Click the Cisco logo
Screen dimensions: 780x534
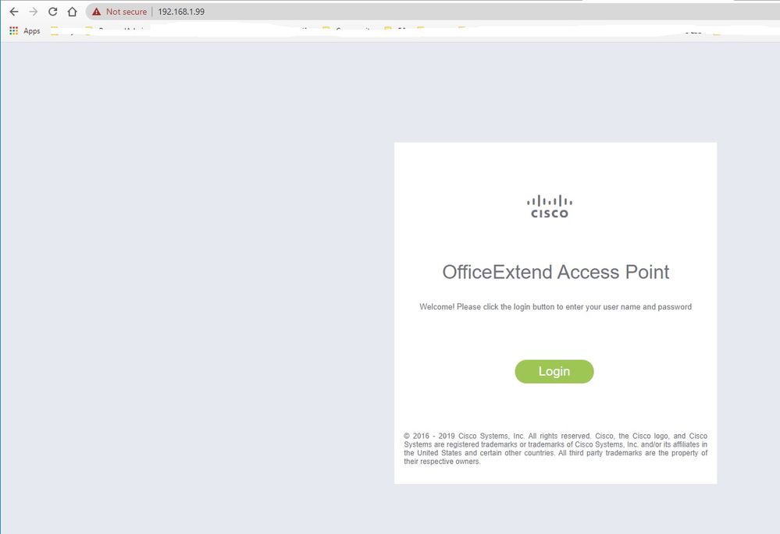(550, 207)
